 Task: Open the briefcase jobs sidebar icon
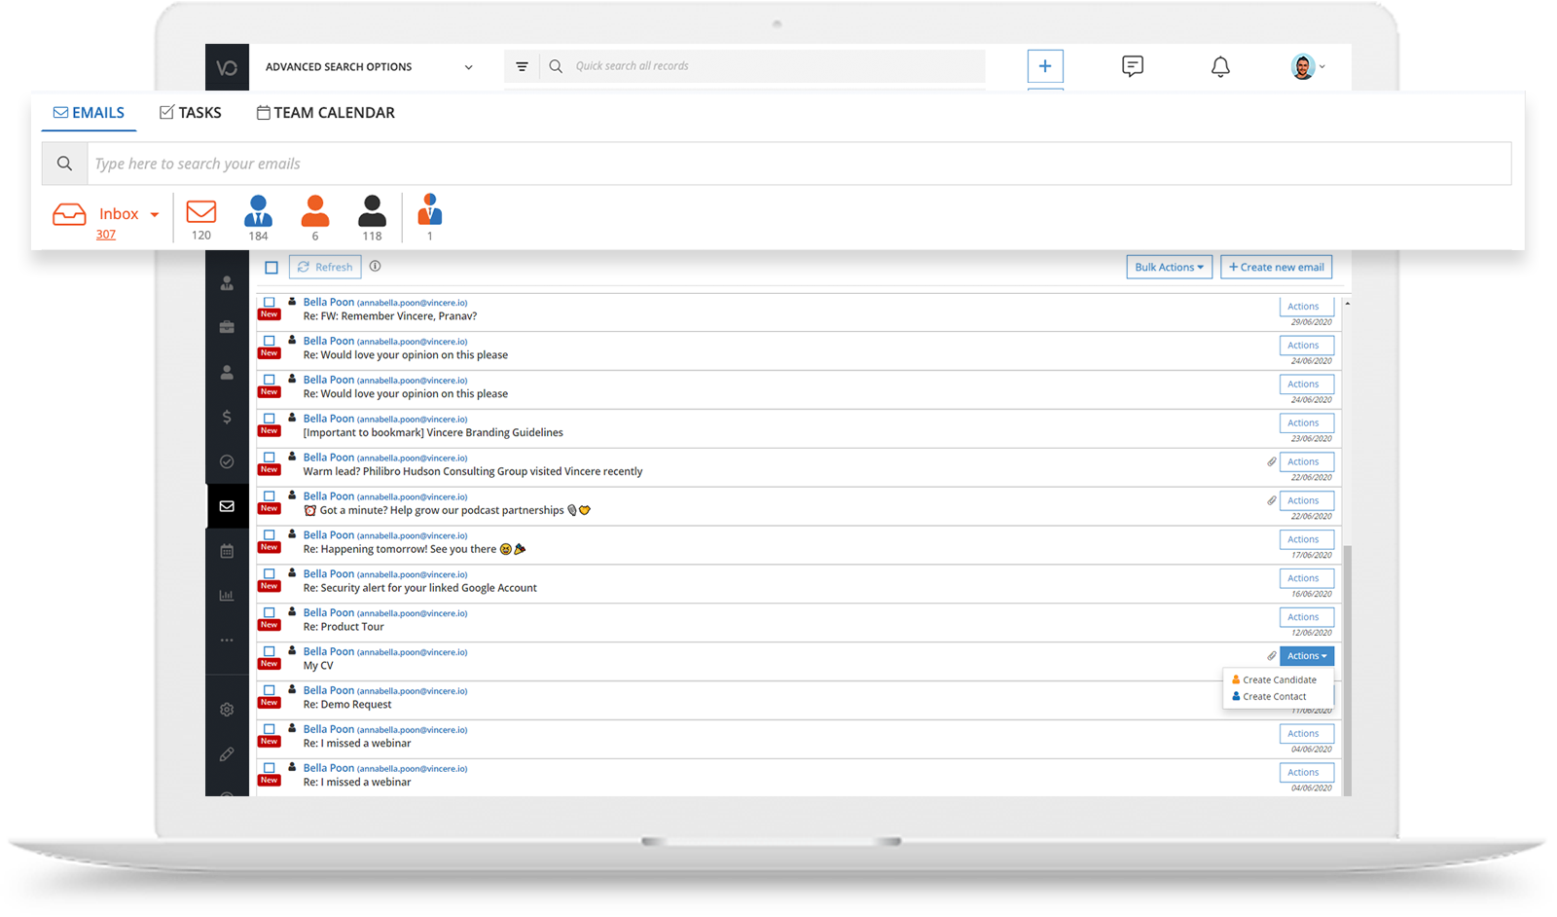click(227, 327)
